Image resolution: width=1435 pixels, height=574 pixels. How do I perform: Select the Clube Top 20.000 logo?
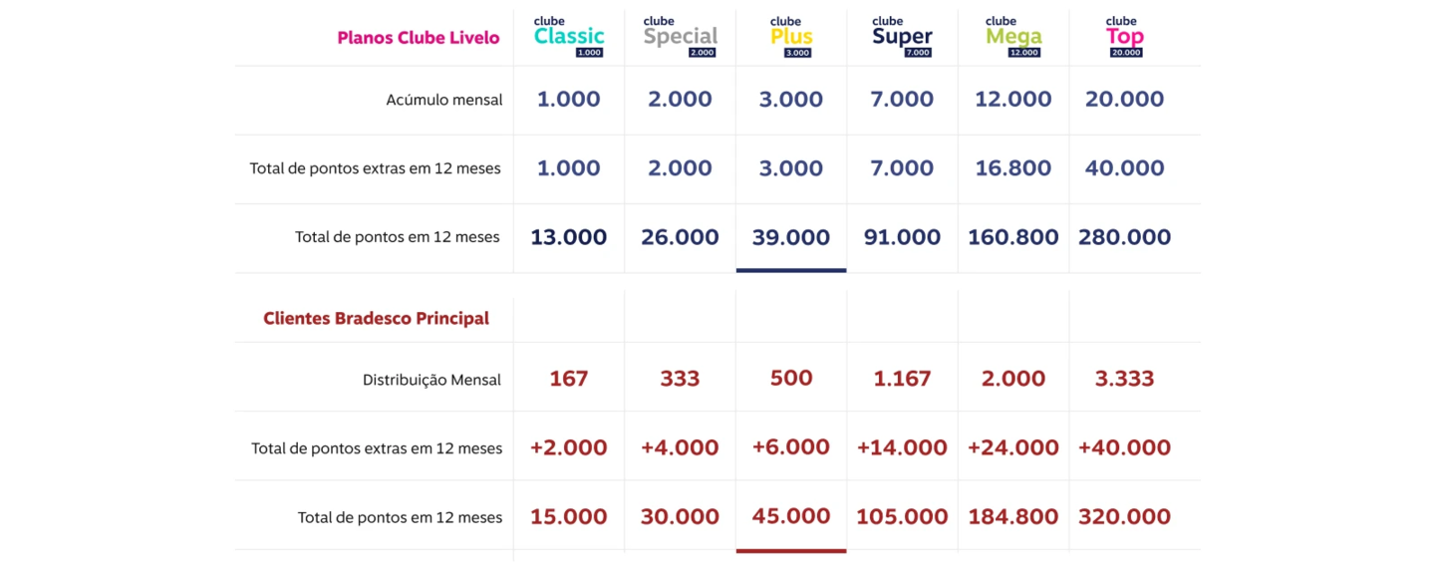(1125, 37)
